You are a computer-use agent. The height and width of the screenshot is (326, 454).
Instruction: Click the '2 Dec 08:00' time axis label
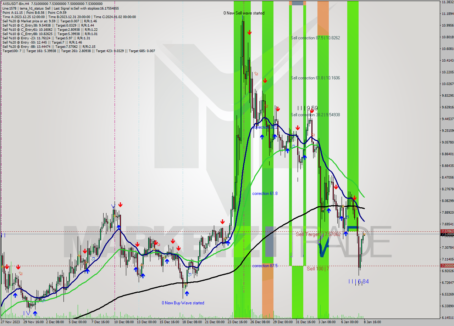pyautogui.click(x=55, y=322)
